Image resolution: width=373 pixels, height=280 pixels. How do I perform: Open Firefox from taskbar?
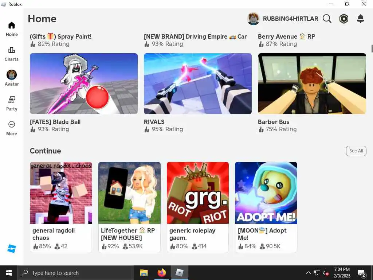pyautogui.click(x=161, y=273)
